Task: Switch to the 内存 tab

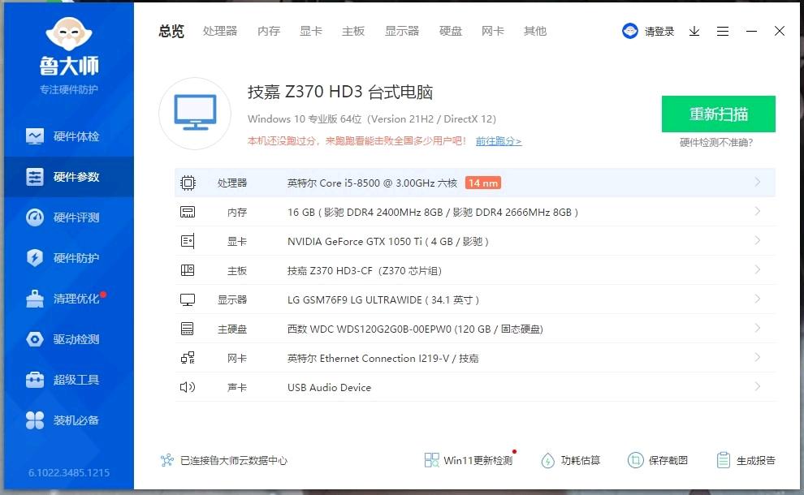Action: (269, 32)
